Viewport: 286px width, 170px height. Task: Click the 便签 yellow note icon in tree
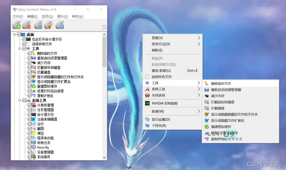[x=34, y=133]
